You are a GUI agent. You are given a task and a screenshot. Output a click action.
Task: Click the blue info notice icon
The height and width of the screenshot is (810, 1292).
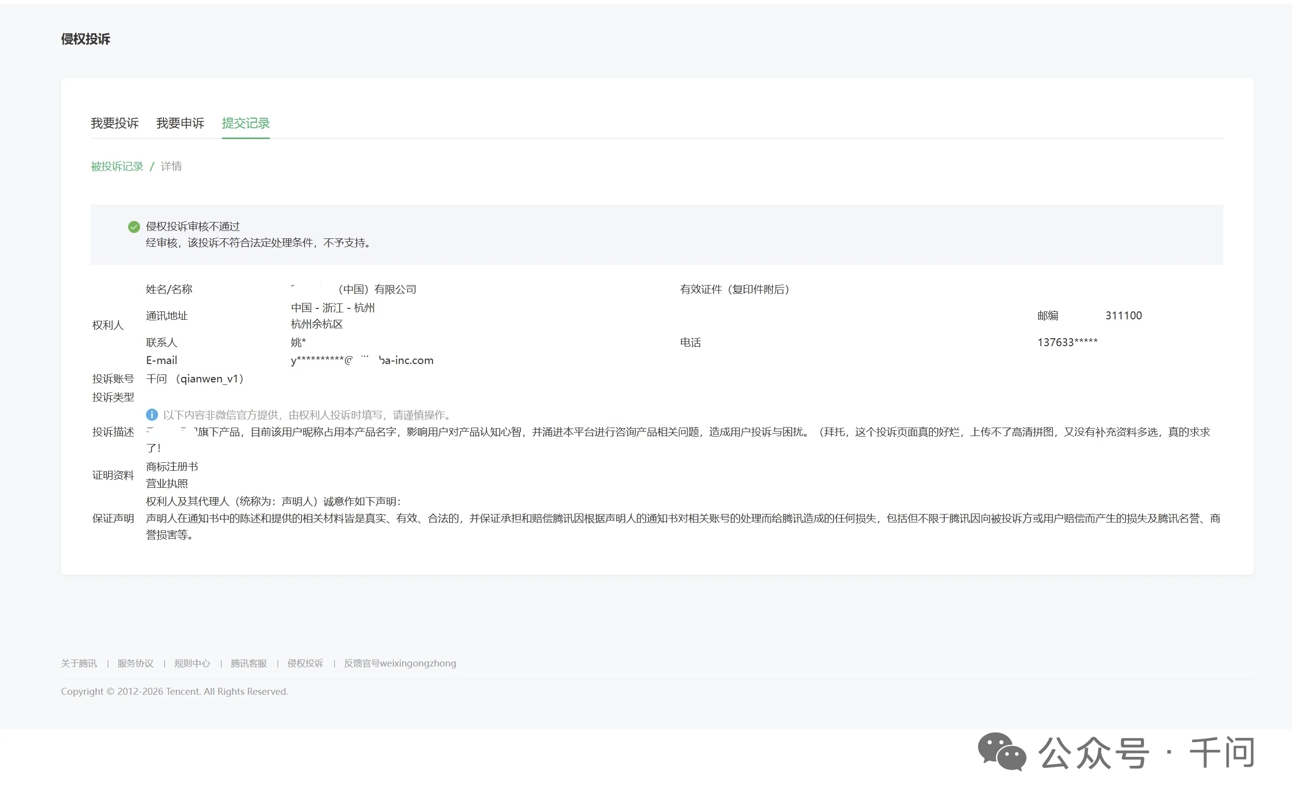[152, 415]
